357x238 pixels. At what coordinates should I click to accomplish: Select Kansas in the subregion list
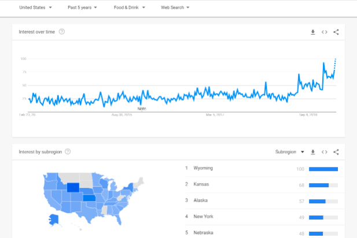click(x=202, y=184)
